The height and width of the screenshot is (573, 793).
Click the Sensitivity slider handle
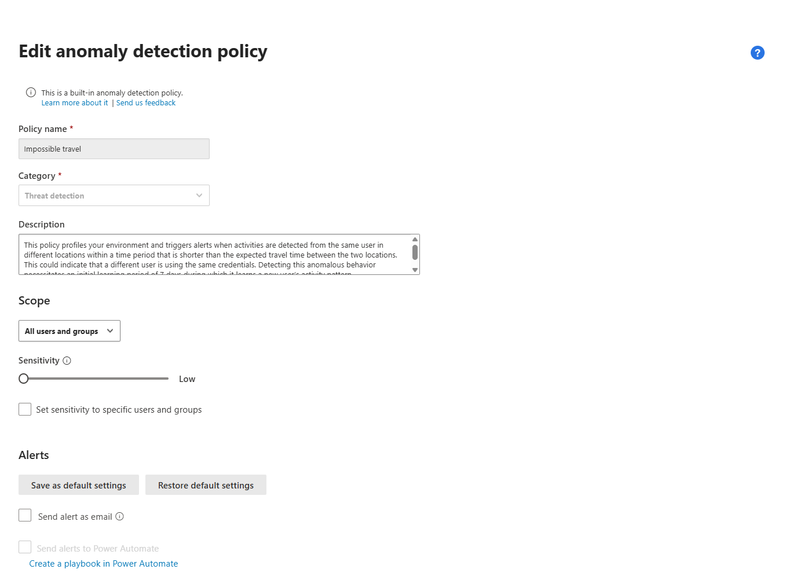(x=24, y=379)
